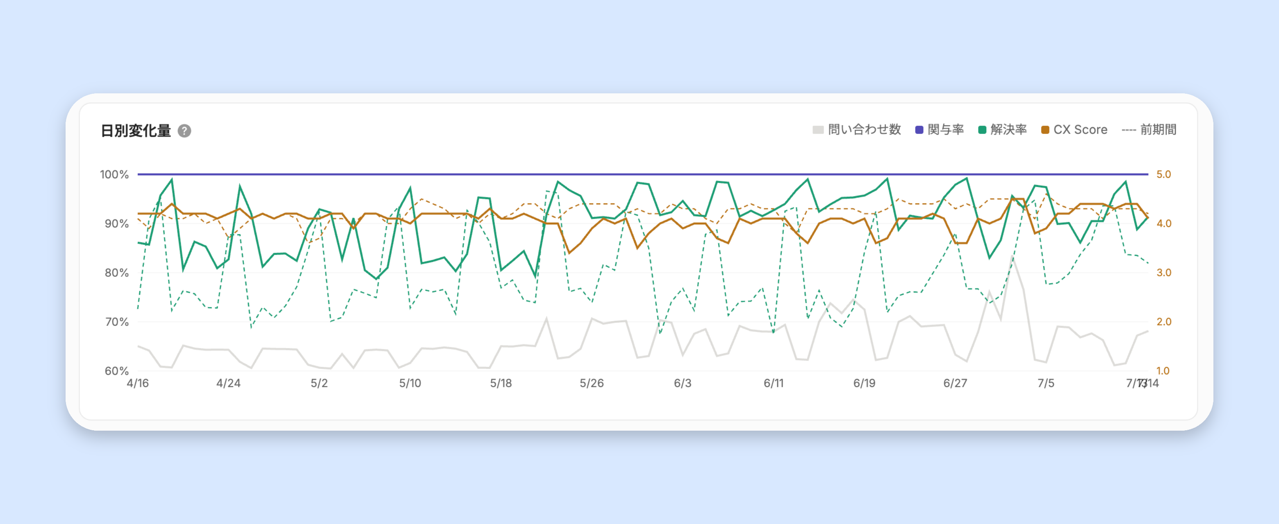This screenshot has height=524, width=1279.
Task: Click the purple 関与率 color swatch
Action: pyautogui.click(x=919, y=130)
